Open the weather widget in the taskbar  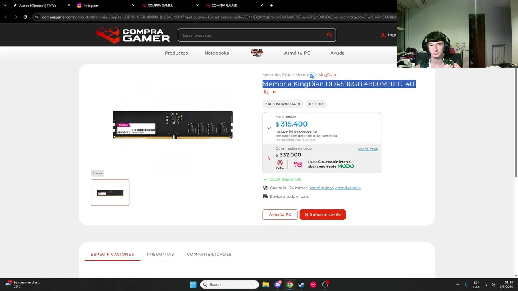22,285
